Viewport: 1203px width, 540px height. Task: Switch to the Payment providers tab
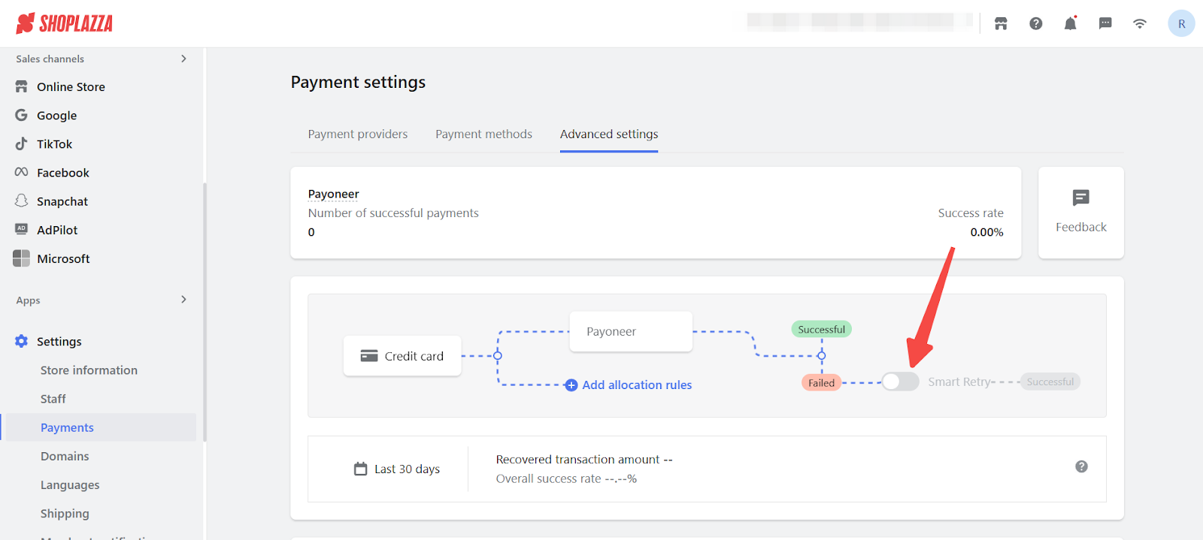point(358,134)
